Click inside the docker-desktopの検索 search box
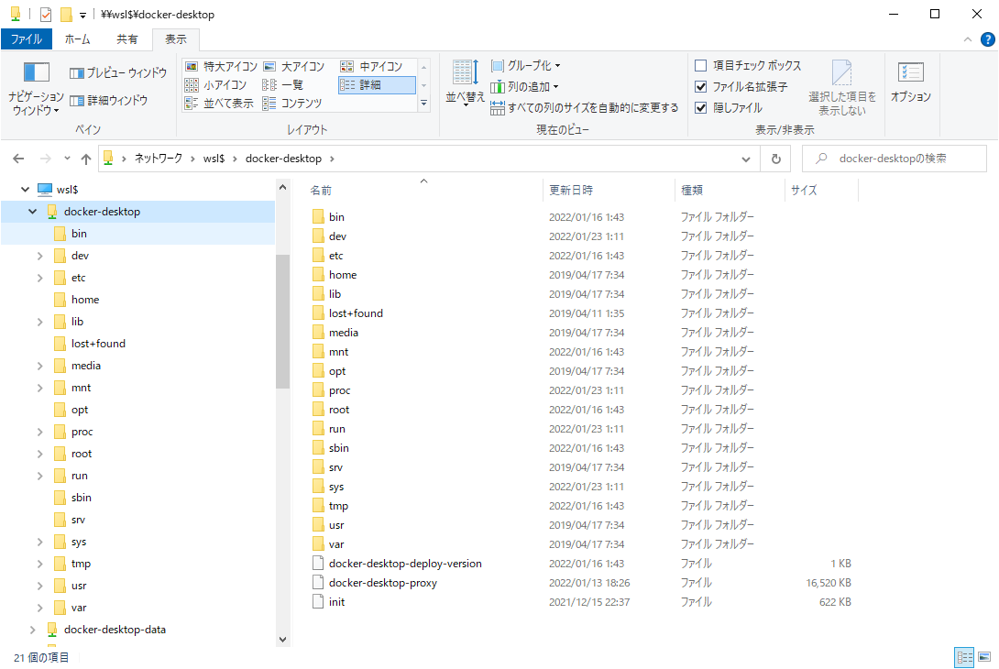 (894, 158)
